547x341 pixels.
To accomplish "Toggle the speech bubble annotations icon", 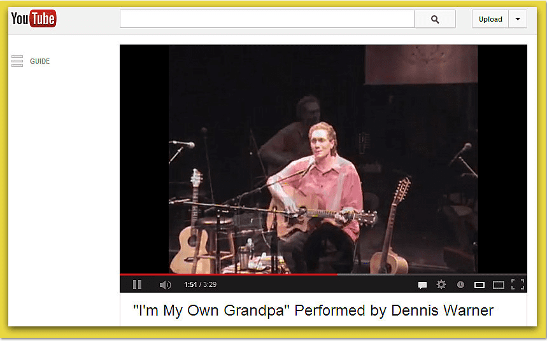I will click(x=422, y=285).
